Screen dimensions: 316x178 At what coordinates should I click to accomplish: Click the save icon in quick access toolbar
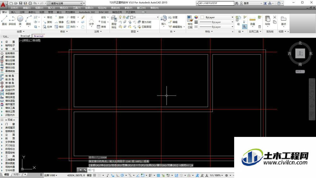coord(21,3)
